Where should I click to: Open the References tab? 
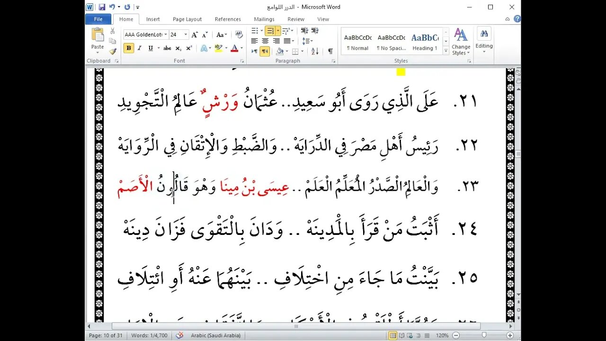[x=228, y=19]
